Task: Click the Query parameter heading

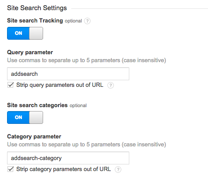Action: 30,52
